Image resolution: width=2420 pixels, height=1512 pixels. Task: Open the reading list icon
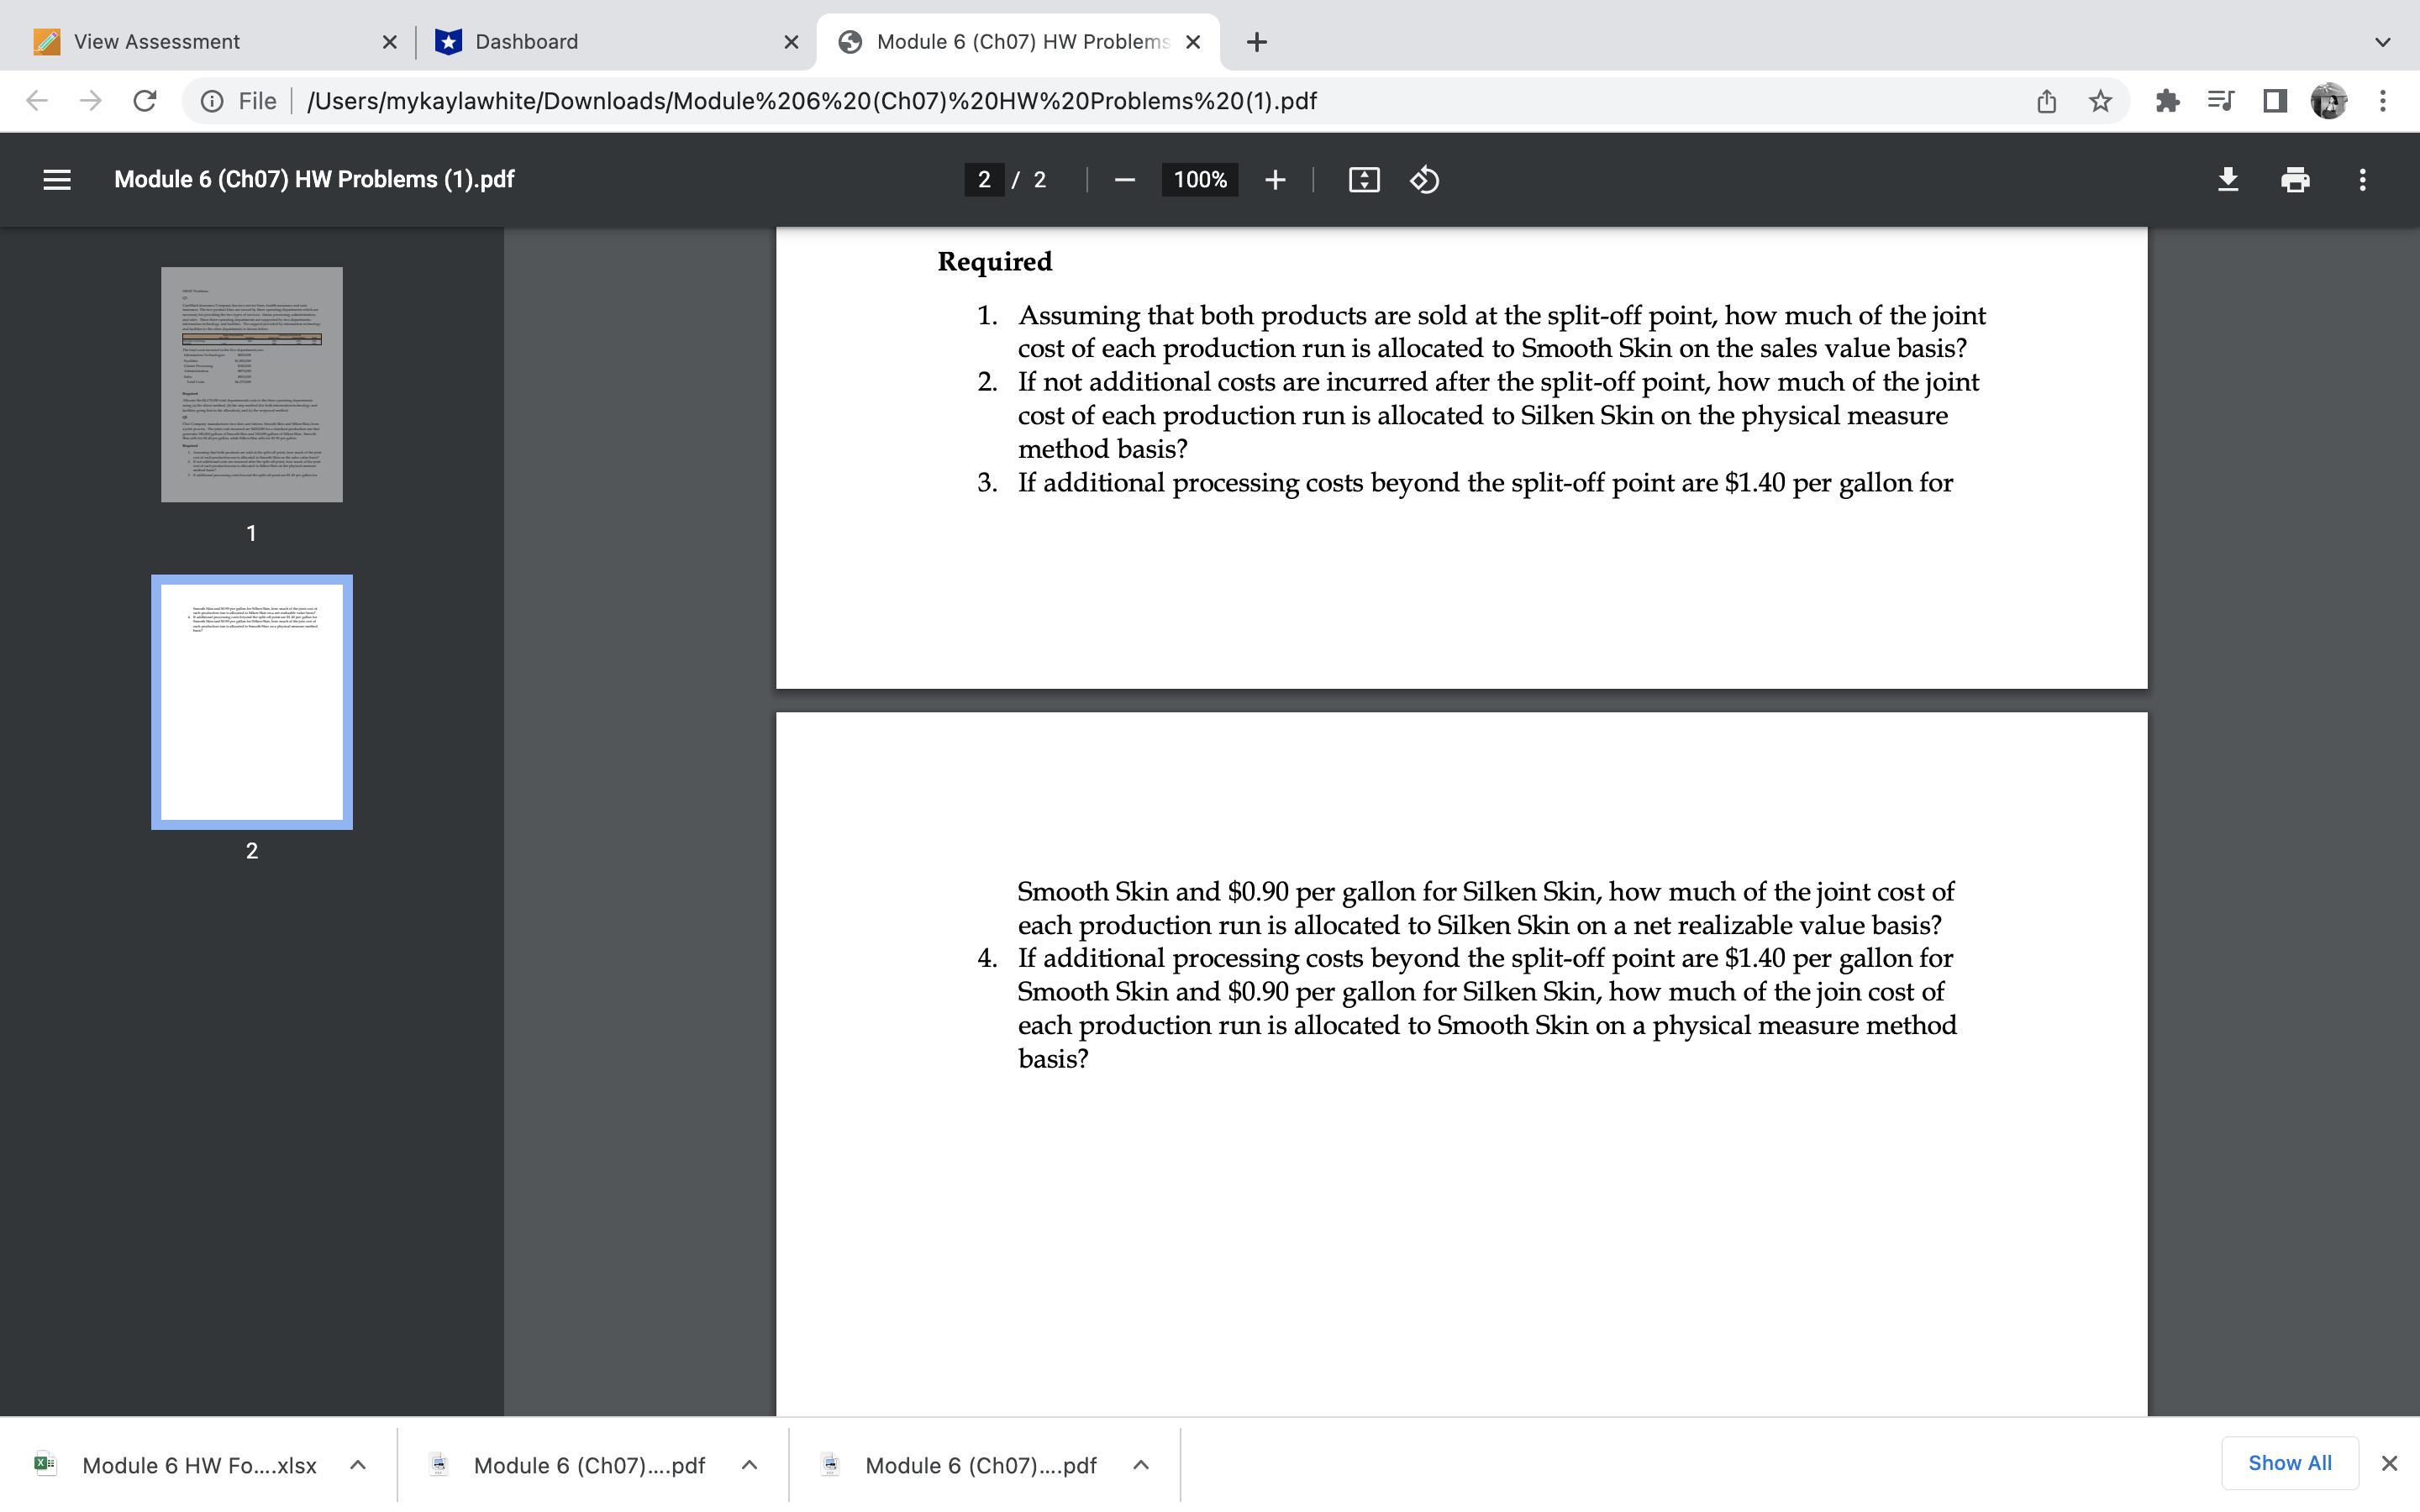(x=2221, y=100)
